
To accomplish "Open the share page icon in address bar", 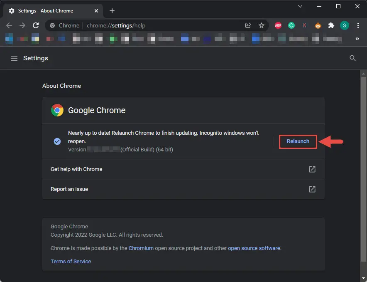I will 248,25.
